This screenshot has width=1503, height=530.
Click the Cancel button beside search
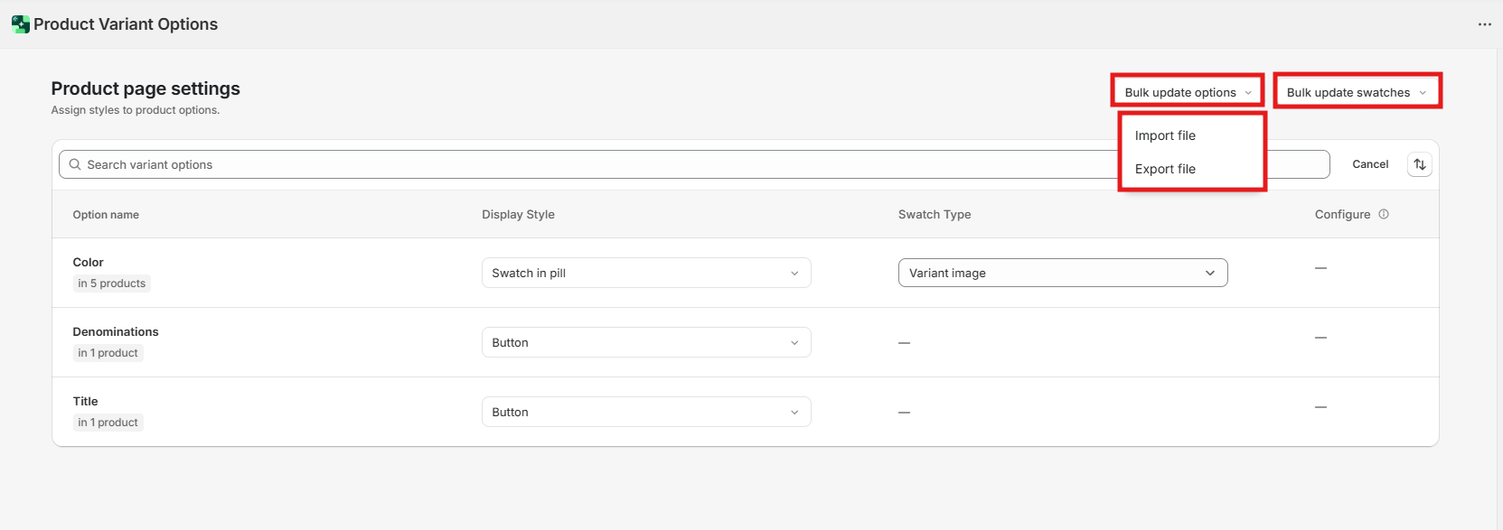click(1369, 164)
